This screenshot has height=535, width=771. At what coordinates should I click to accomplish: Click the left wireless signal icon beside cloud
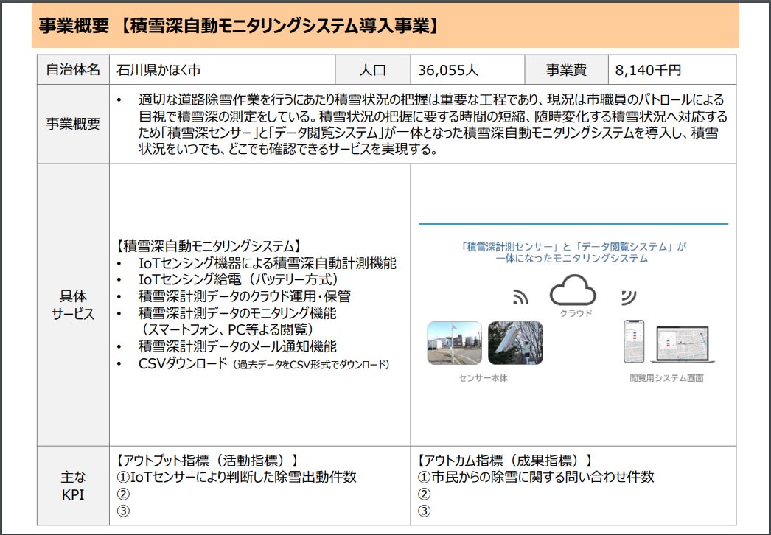coord(520,297)
